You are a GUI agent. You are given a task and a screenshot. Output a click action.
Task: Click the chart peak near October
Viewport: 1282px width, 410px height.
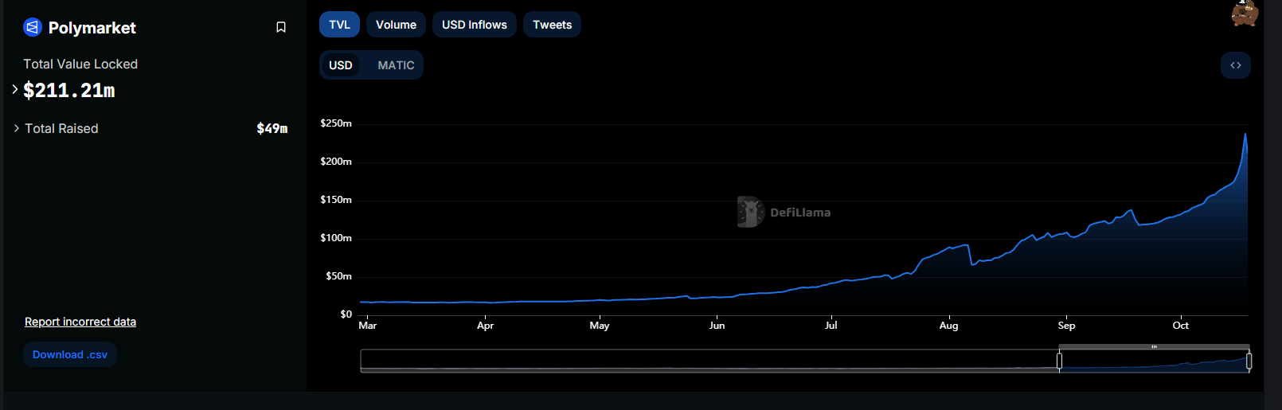[x=1245, y=135]
